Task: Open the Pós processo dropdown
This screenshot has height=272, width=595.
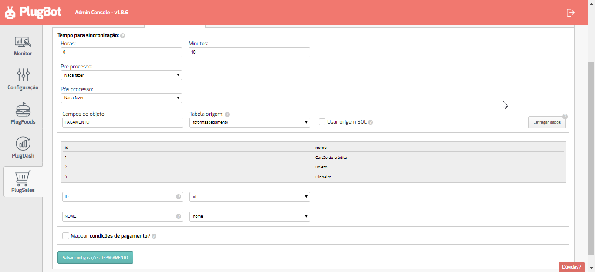Action: 121,98
